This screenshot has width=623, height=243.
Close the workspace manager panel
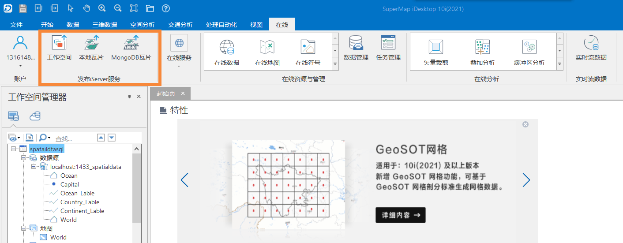(x=139, y=97)
